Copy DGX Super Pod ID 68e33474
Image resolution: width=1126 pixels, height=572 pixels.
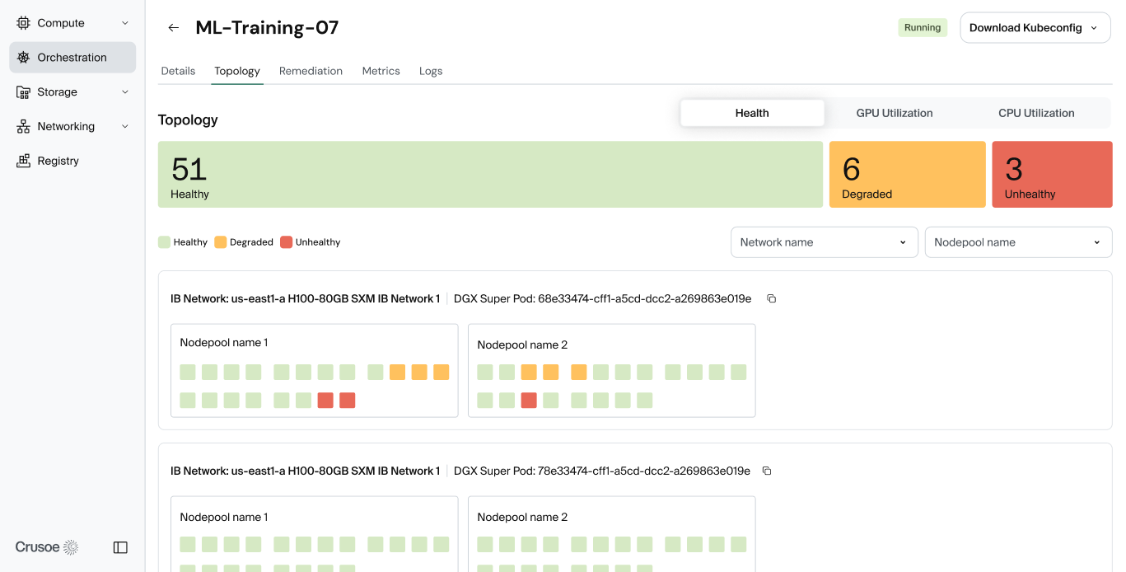pyautogui.click(x=771, y=298)
